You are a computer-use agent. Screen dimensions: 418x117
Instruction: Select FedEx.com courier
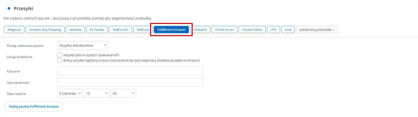(120, 30)
